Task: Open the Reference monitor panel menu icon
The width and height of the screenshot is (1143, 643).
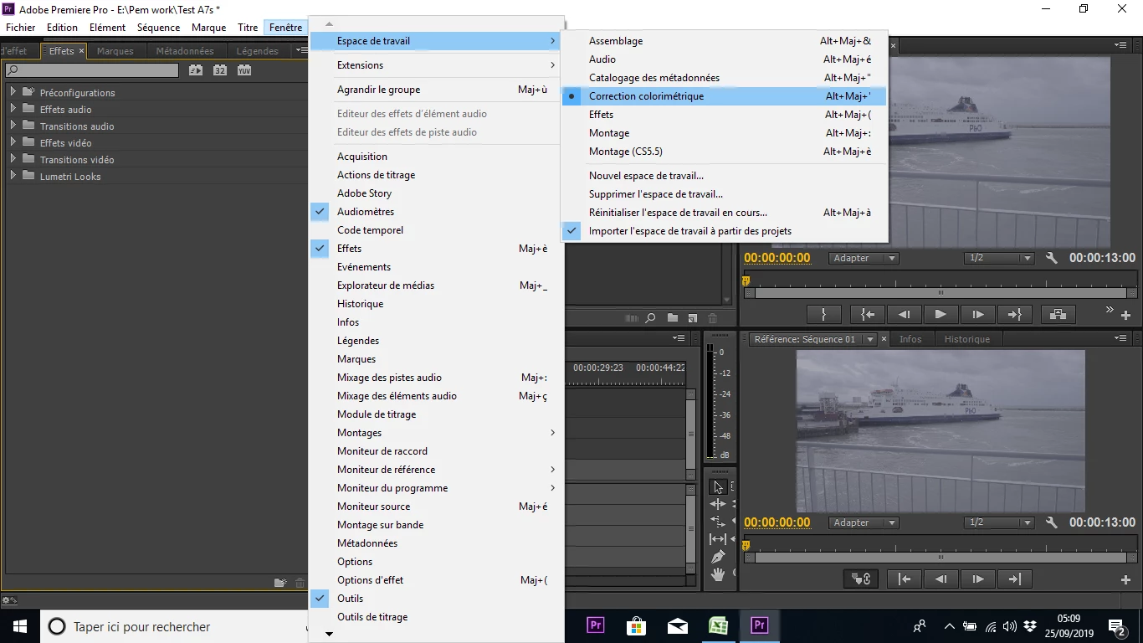Action: click(x=1120, y=339)
